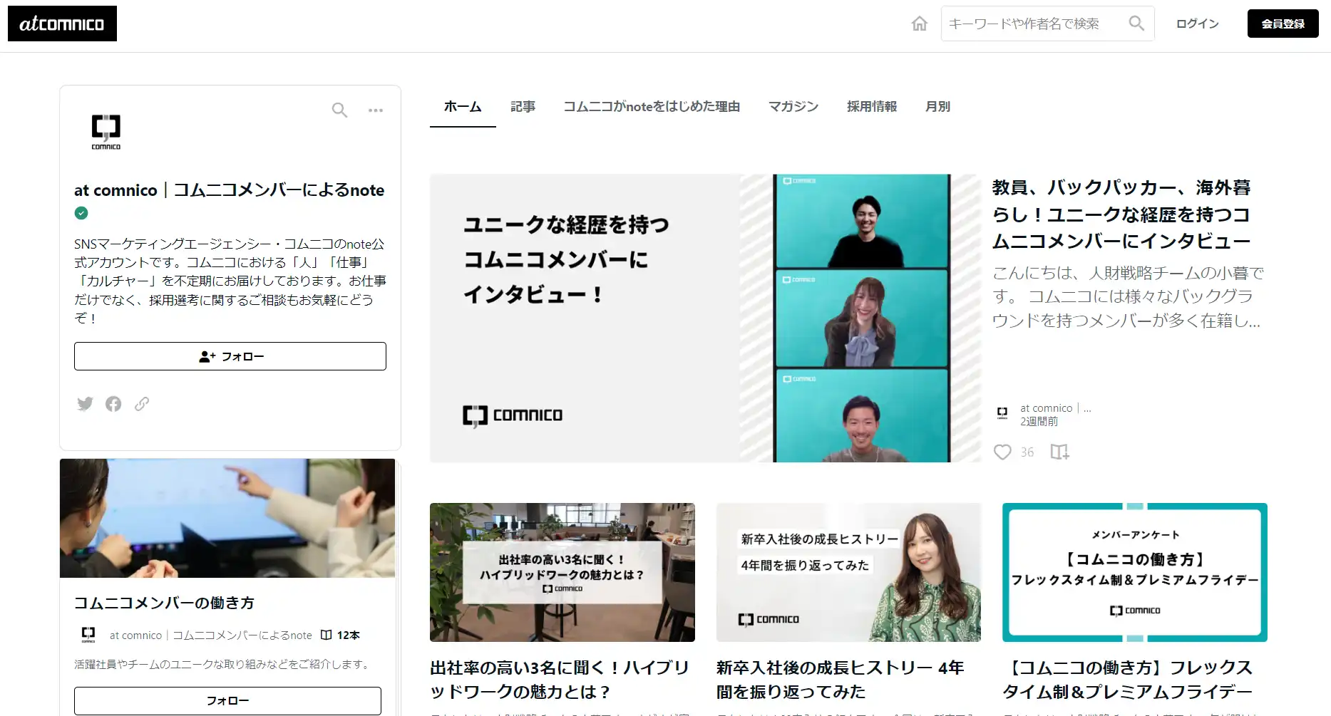
Task: Open the 4年間を振り返ってみた article thumbnail
Action: pyautogui.click(x=848, y=573)
